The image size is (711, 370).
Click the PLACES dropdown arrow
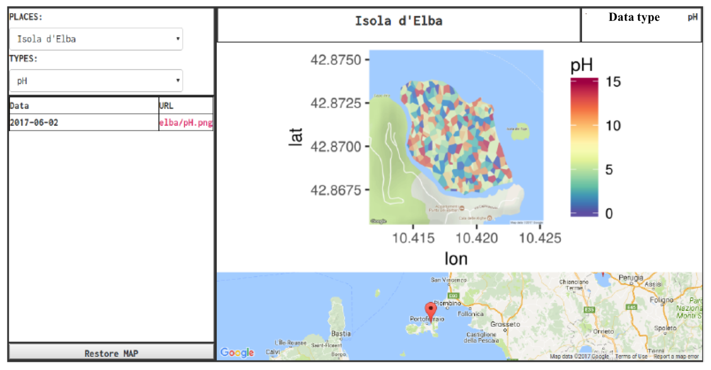(x=178, y=39)
